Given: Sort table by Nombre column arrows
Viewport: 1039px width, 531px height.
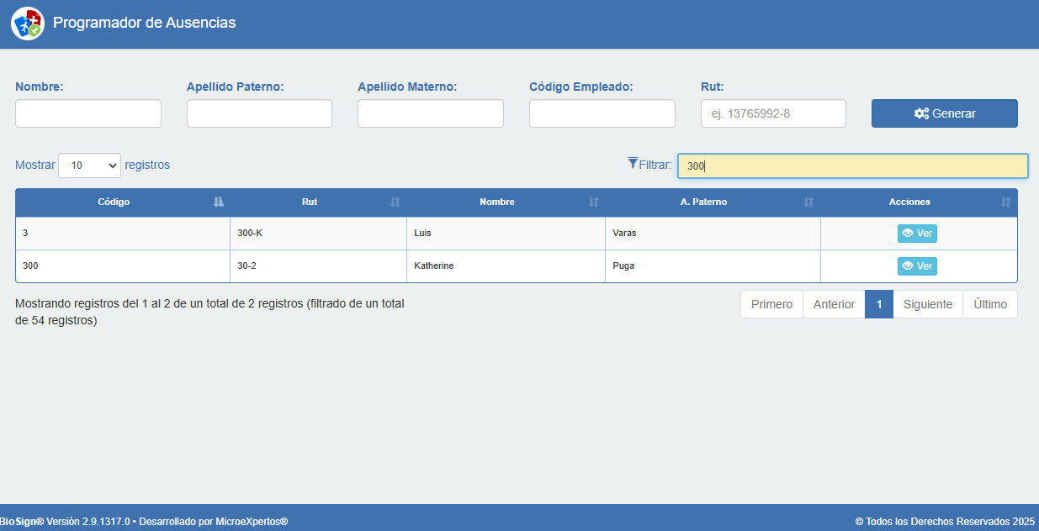Looking at the screenshot, I should tap(594, 202).
